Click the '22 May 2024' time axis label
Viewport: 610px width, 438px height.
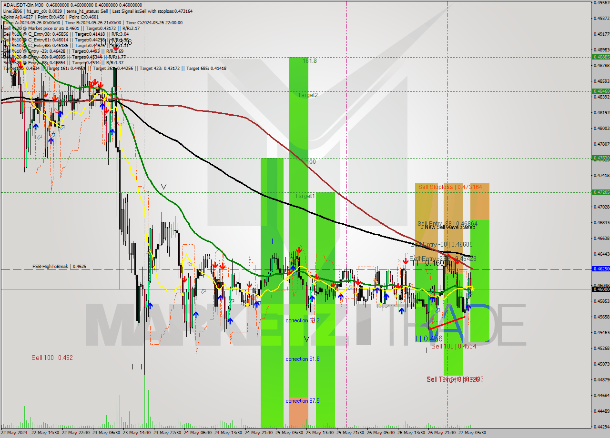pyautogui.click(x=14, y=433)
